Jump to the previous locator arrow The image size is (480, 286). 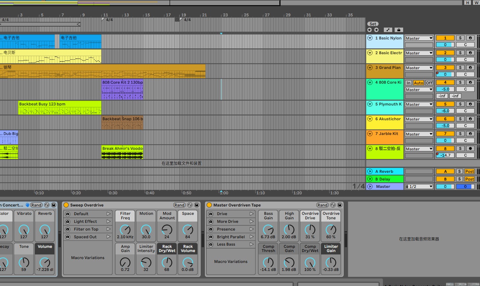(370, 30)
